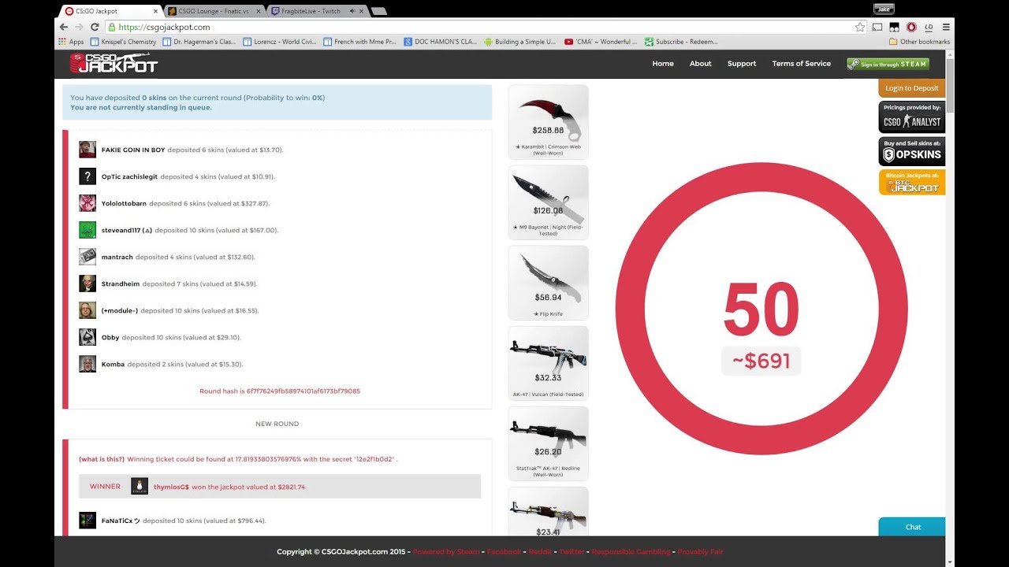The image size is (1009, 567).
Task: Open Lorencz World Civi bookmark
Action: (x=280, y=42)
